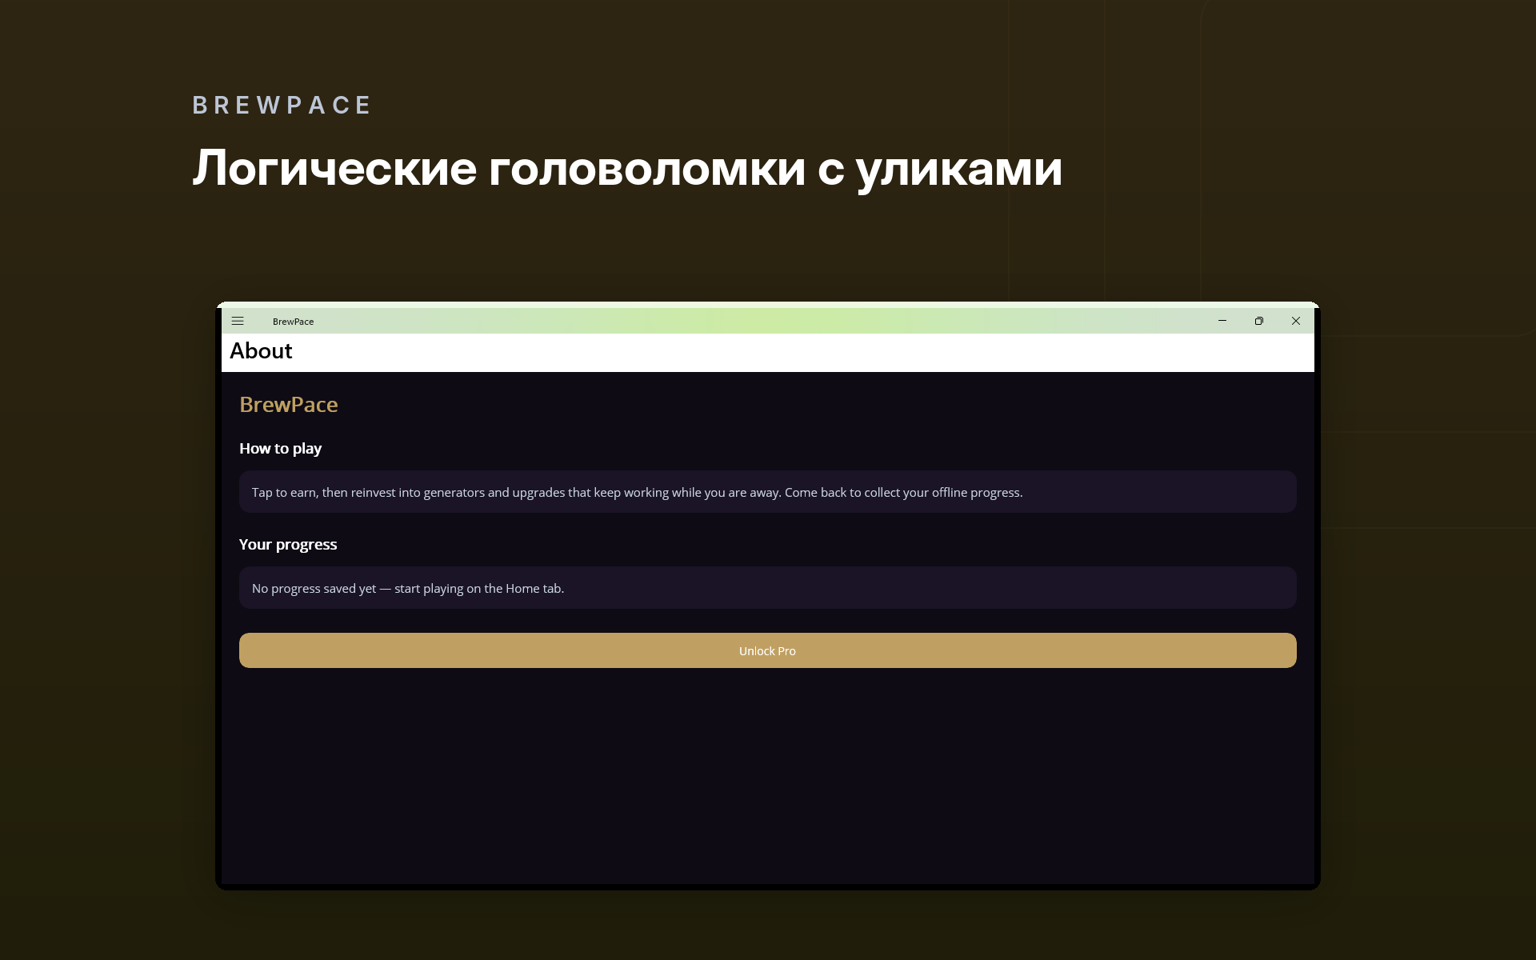Select the Tap to earn instructions card
The height and width of the screenshot is (960, 1536).
coord(767,492)
